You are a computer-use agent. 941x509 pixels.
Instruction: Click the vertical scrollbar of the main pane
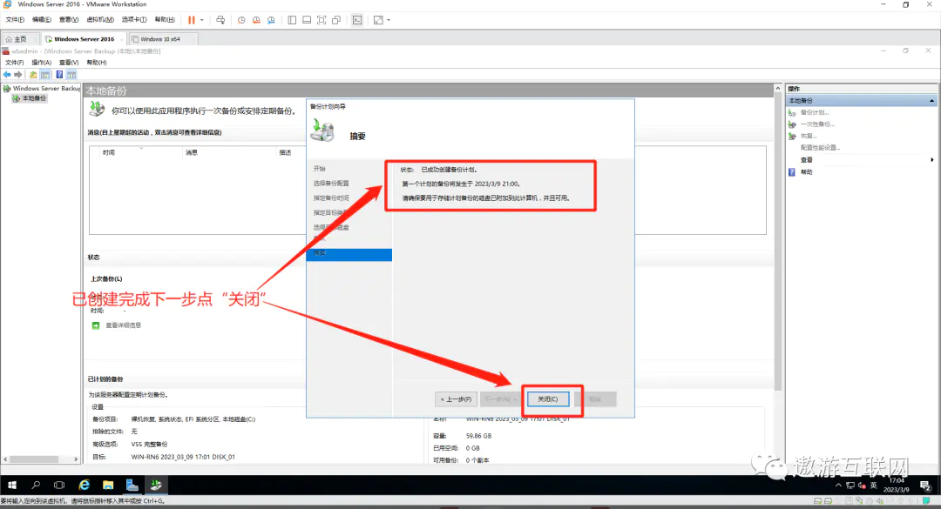click(x=778, y=240)
